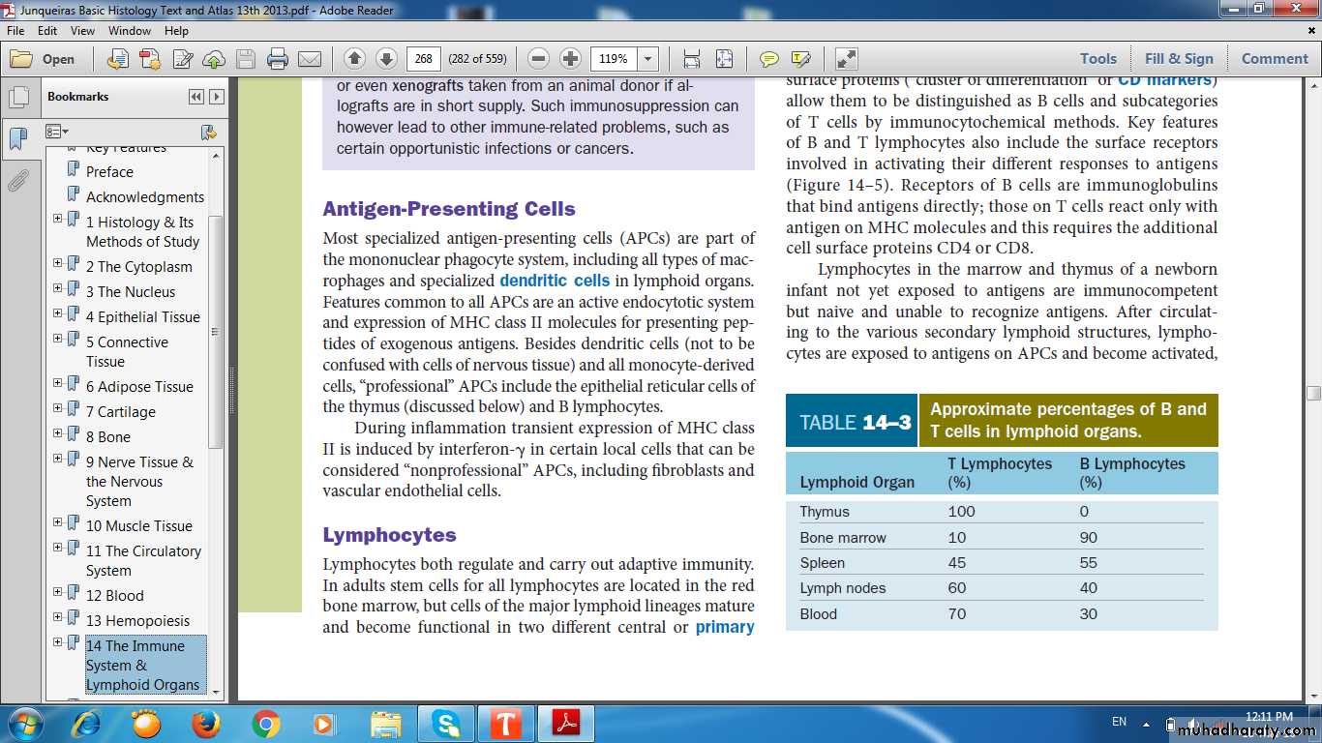Open the Attachments paperclip panel
Viewport: 1322px width, 743px height.
[17, 180]
